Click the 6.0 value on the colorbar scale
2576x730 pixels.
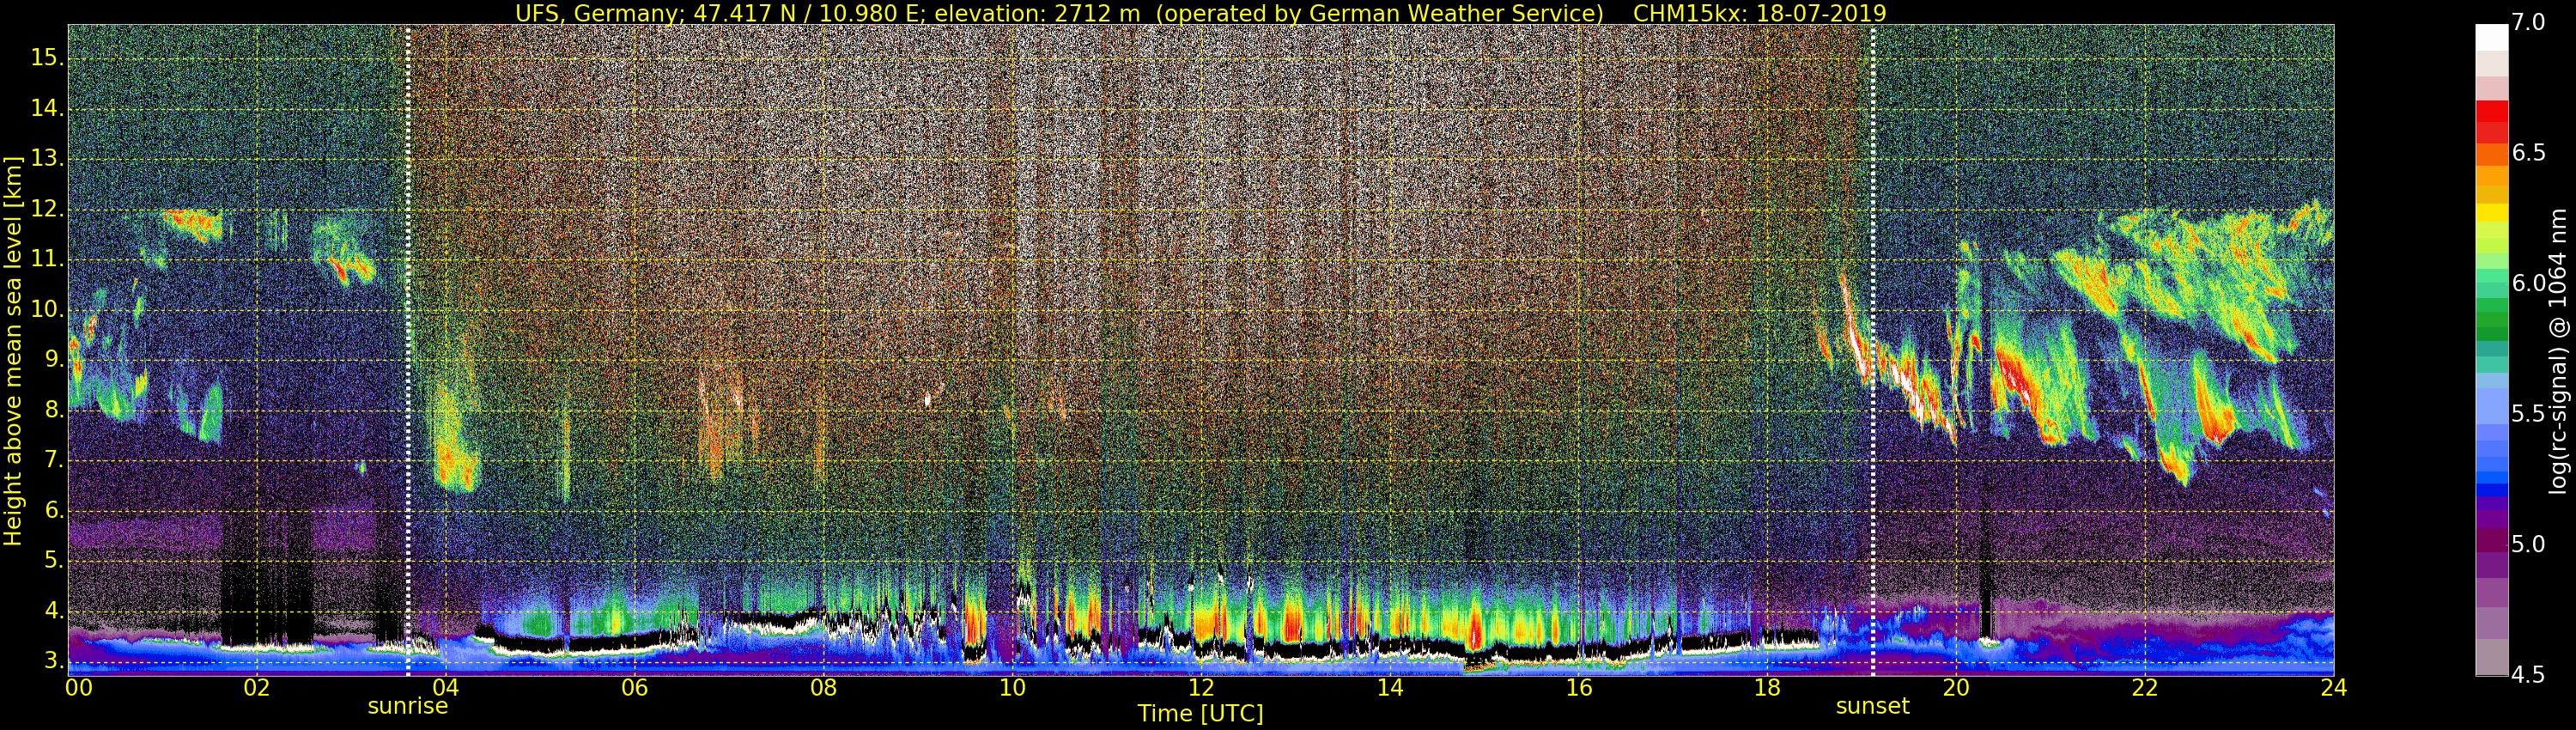click(2529, 284)
